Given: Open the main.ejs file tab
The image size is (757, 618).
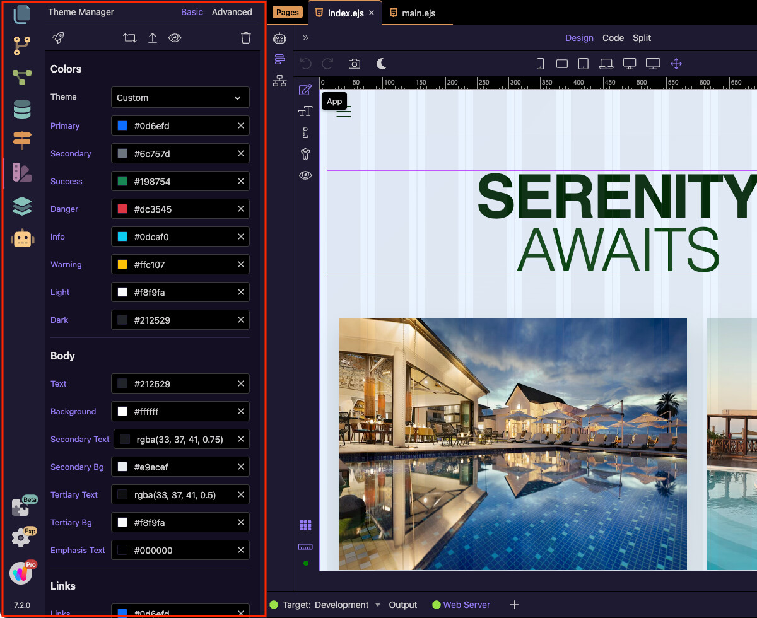Looking at the screenshot, I should 418,13.
